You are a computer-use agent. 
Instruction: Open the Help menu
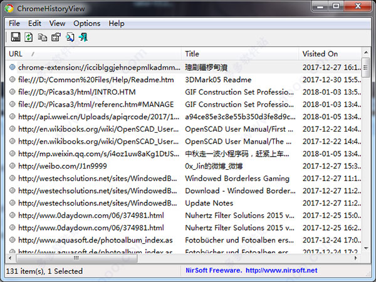pos(117,24)
